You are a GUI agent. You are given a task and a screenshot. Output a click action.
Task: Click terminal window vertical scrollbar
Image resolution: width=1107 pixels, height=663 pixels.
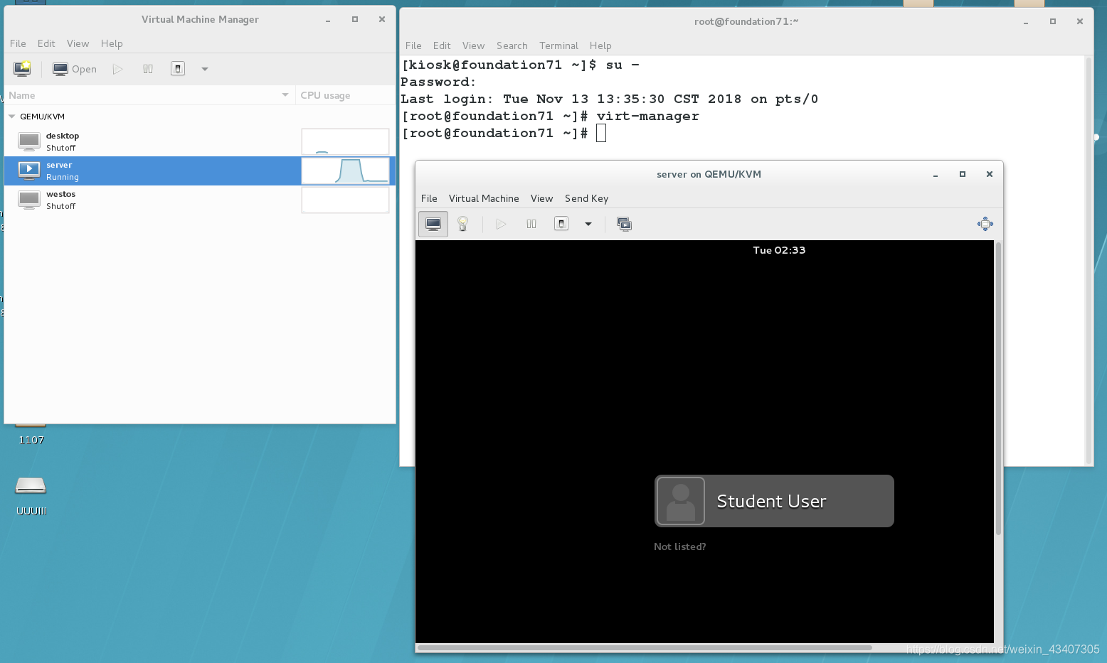click(1089, 261)
